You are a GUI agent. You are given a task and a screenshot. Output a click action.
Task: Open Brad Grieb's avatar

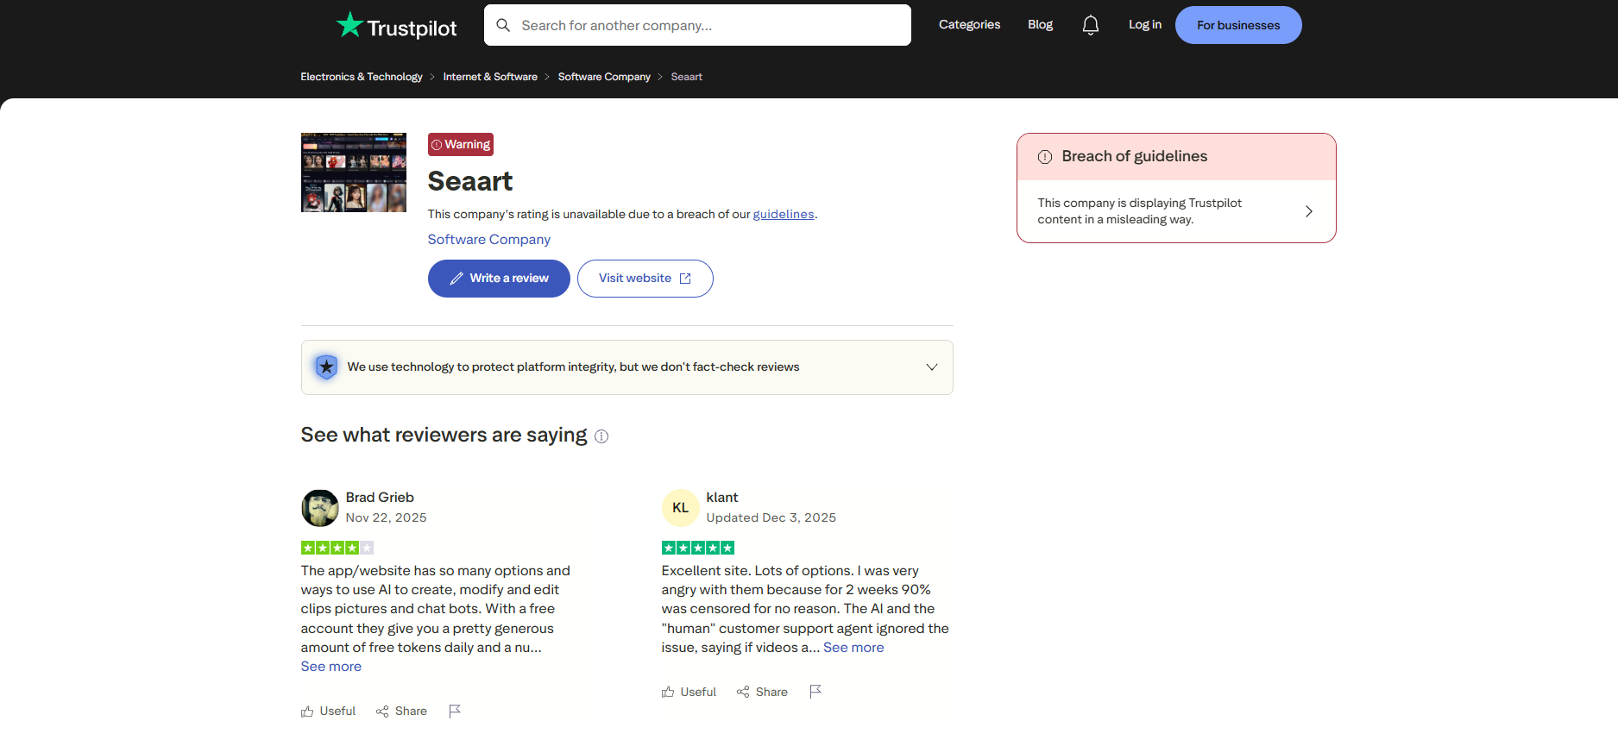click(320, 508)
